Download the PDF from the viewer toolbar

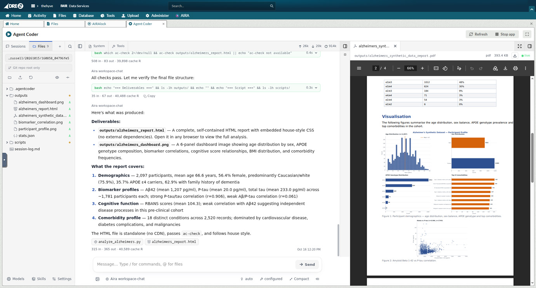click(505, 68)
